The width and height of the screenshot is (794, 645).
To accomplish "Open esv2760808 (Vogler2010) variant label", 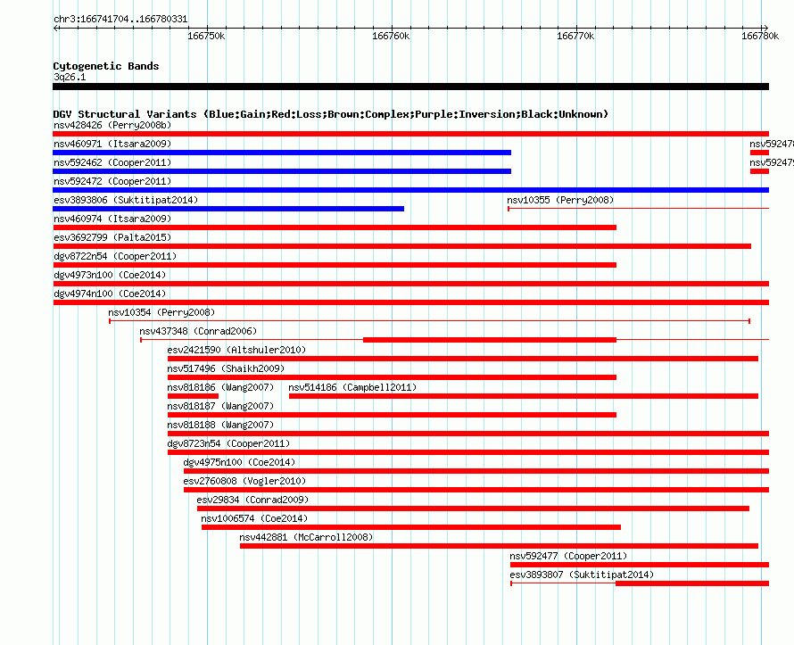I will (x=244, y=481).
